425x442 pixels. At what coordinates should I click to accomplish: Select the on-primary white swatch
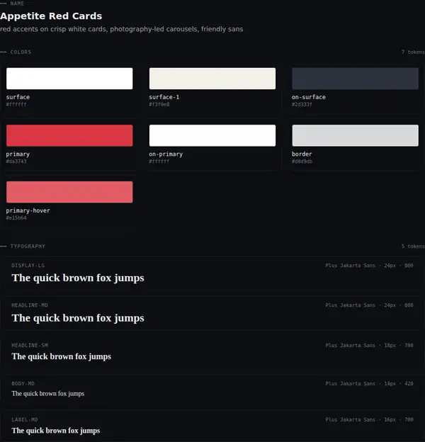pos(212,135)
